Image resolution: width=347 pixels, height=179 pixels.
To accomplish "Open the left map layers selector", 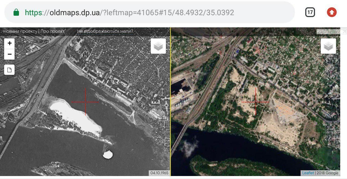I will pyautogui.click(x=158, y=46).
